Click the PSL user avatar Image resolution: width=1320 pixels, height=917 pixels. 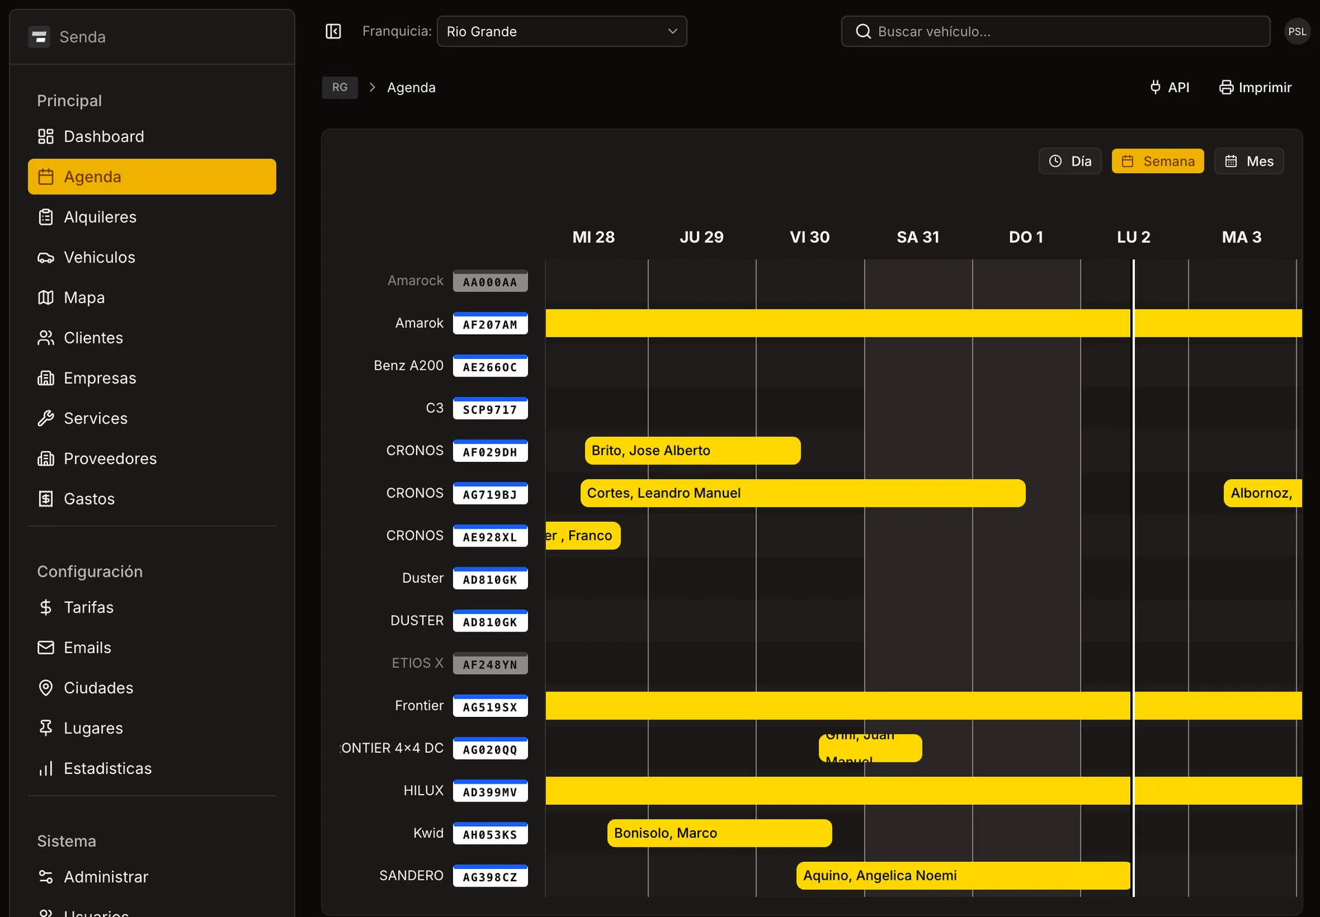point(1297,32)
